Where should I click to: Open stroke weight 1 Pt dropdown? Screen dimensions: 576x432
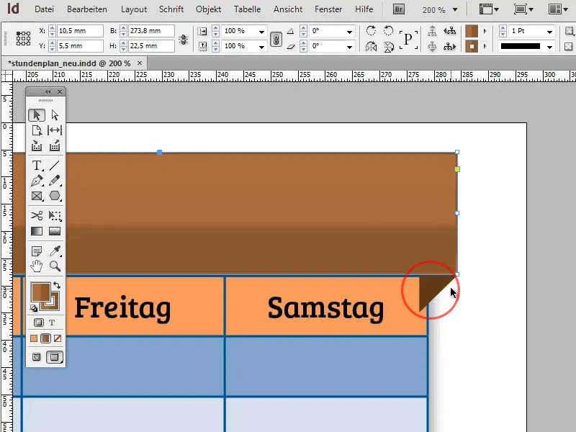tap(549, 32)
